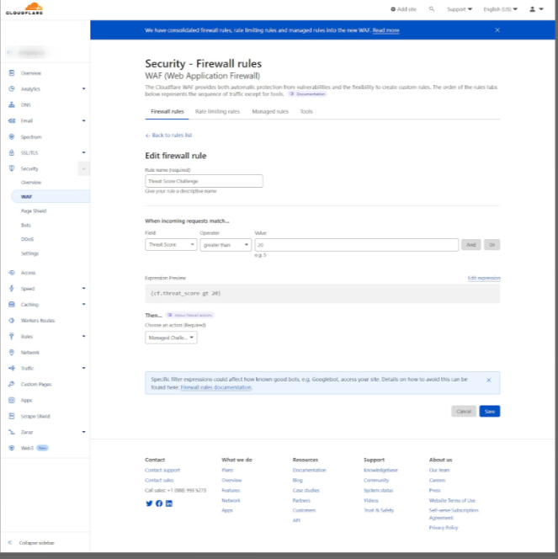558x559 pixels.
Task: Click the Overview sidebar icon
Action: [x=12, y=72]
